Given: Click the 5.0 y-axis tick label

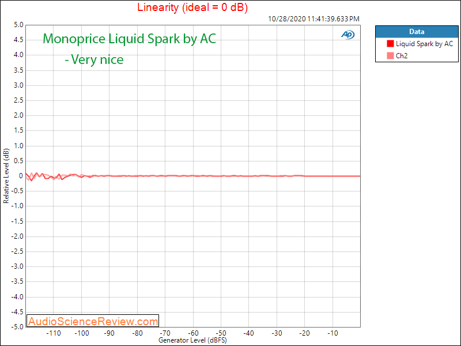Looking at the screenshot, I should (x=18, y=25).
